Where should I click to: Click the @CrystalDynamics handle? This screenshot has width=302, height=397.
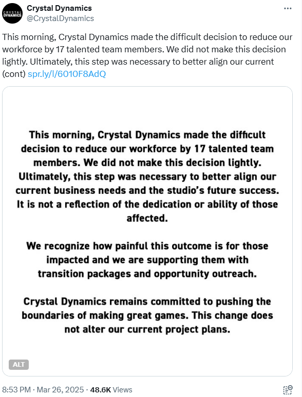[x=60, y=18]
